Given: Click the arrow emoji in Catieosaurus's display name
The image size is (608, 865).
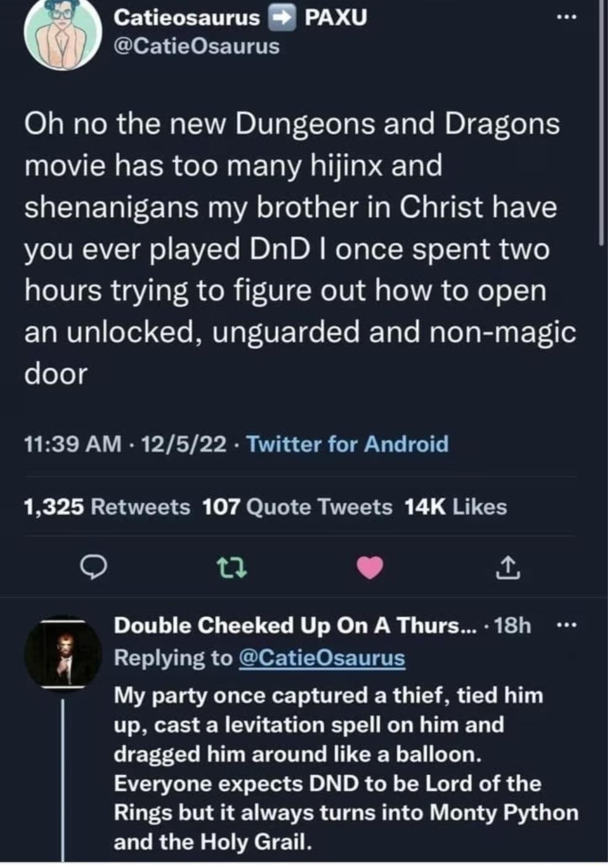Looking at the screenshot, I should coord(281,17).
